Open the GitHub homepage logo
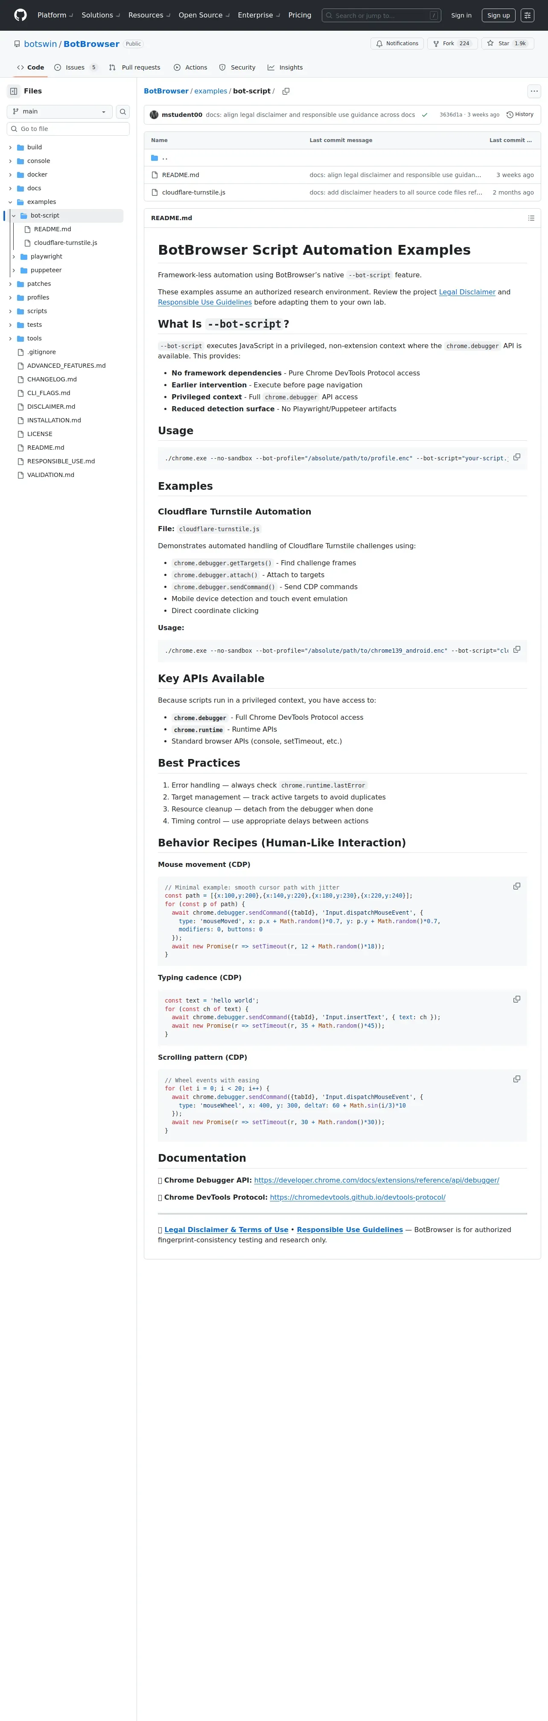The height and width of the screenshot is (1721, 548). coord(21,15)
